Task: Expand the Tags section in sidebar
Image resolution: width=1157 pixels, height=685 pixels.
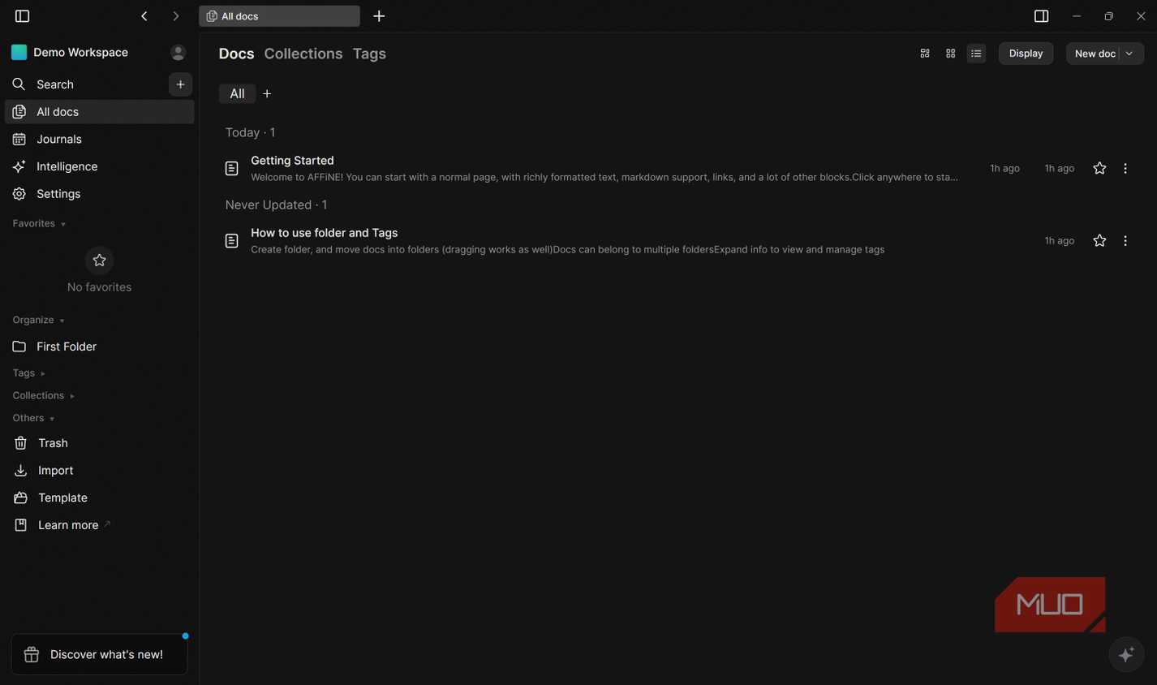Action: pyautogui.click(x=28, y=373)
